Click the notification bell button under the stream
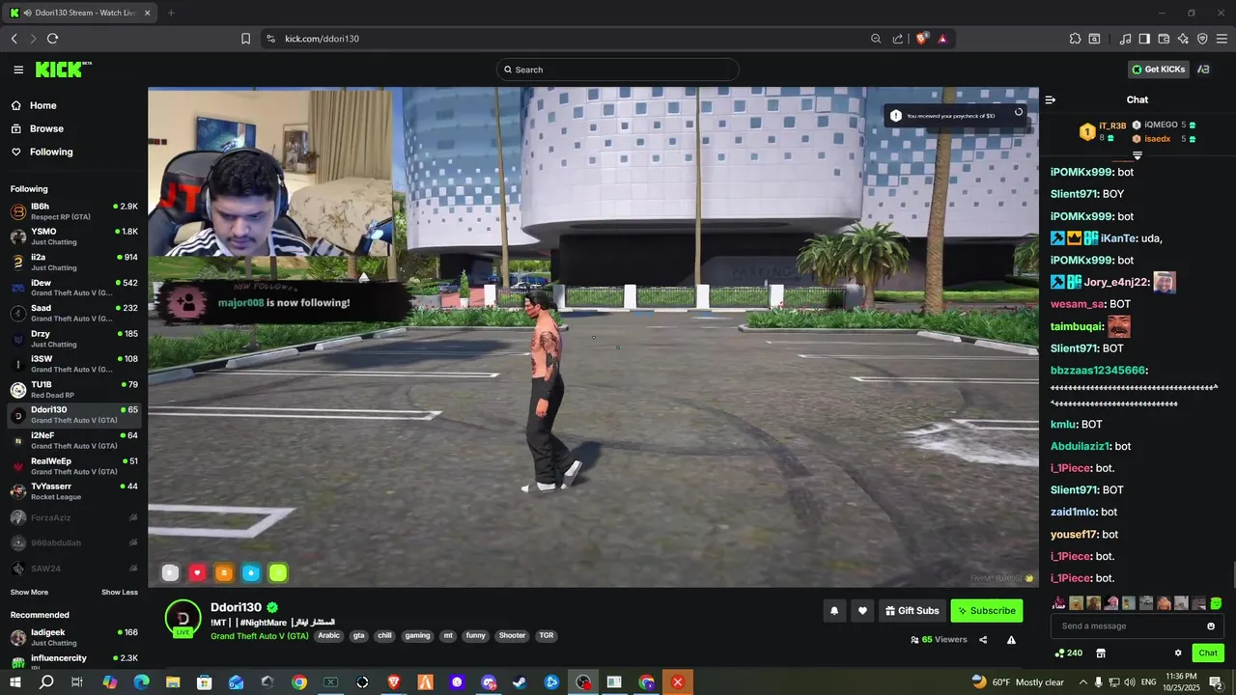This screenshot has height=695, width=1236. 834,610
